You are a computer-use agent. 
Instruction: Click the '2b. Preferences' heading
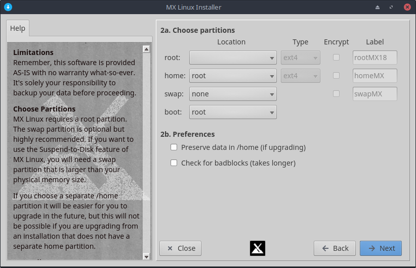pyautogui.click(x=188, y=134)
